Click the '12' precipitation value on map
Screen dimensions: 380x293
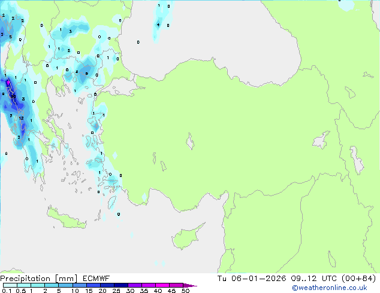tap(21, 118)
